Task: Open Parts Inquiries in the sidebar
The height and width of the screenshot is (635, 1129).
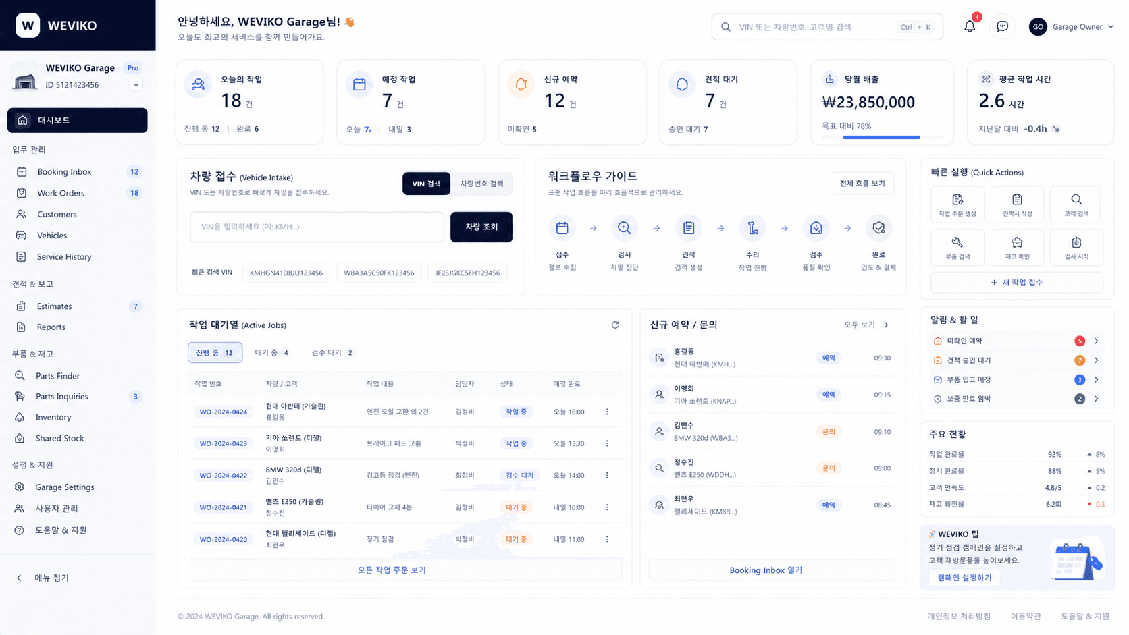Action: point(77,397)
